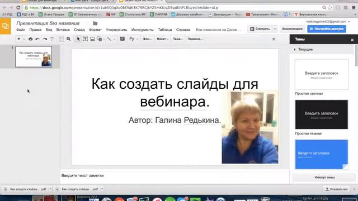Click the Переход... transition button
The height and width of the screenshot is (201, 358).
pos(195,39)
